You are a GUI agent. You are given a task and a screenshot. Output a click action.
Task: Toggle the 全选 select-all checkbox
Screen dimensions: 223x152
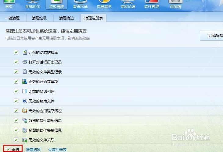point(8,150)
